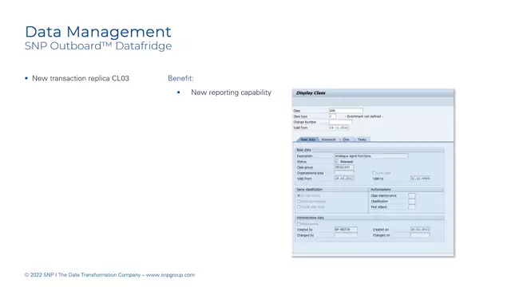Click the Class input field

click(346, 111)
